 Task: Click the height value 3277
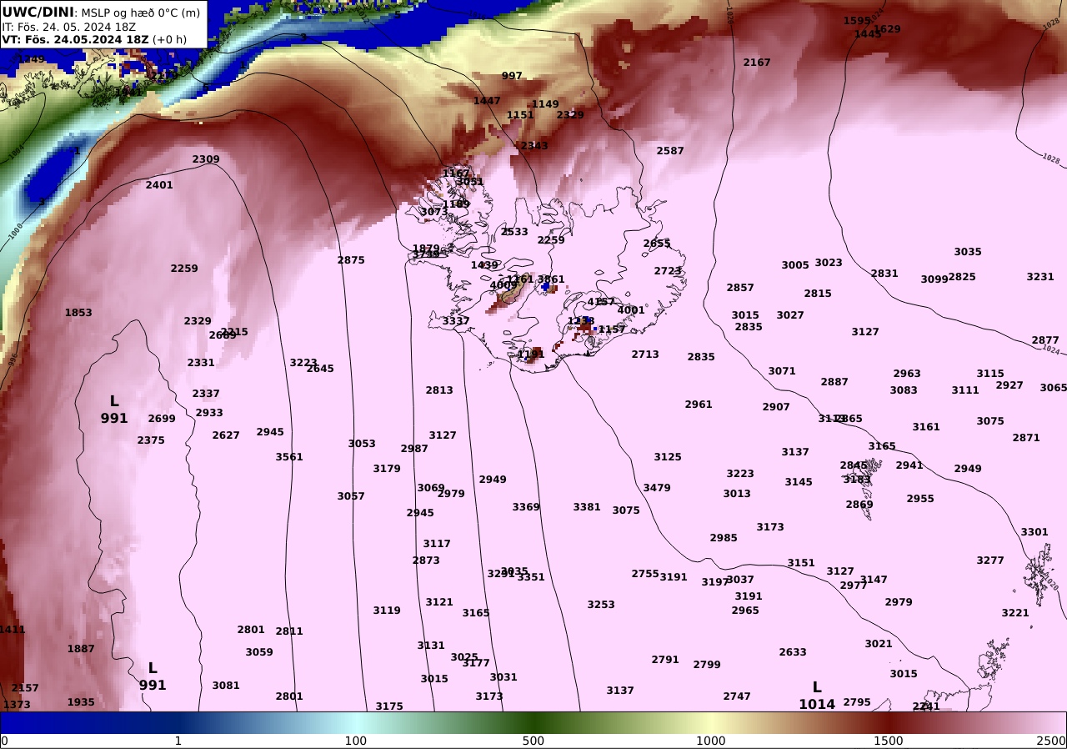pyautogui.click(x=990, y=560)
